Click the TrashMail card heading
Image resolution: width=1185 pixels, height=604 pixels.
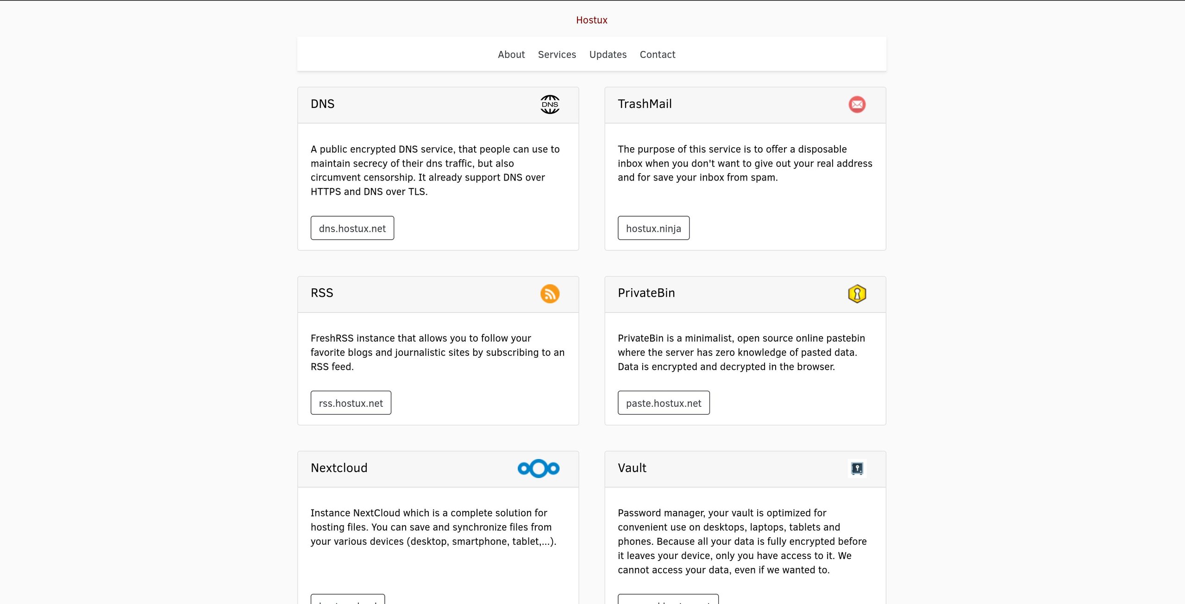pos(644,104)
